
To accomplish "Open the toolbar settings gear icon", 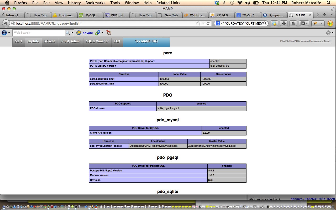I will (328, 33).
